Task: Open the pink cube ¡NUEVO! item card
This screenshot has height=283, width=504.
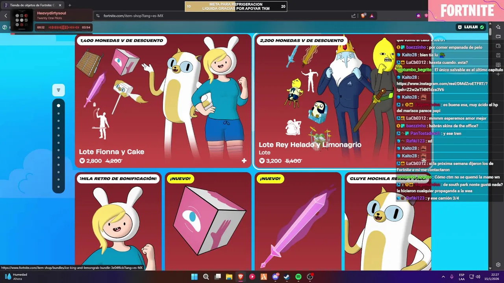Action: [x=208, y=221]
